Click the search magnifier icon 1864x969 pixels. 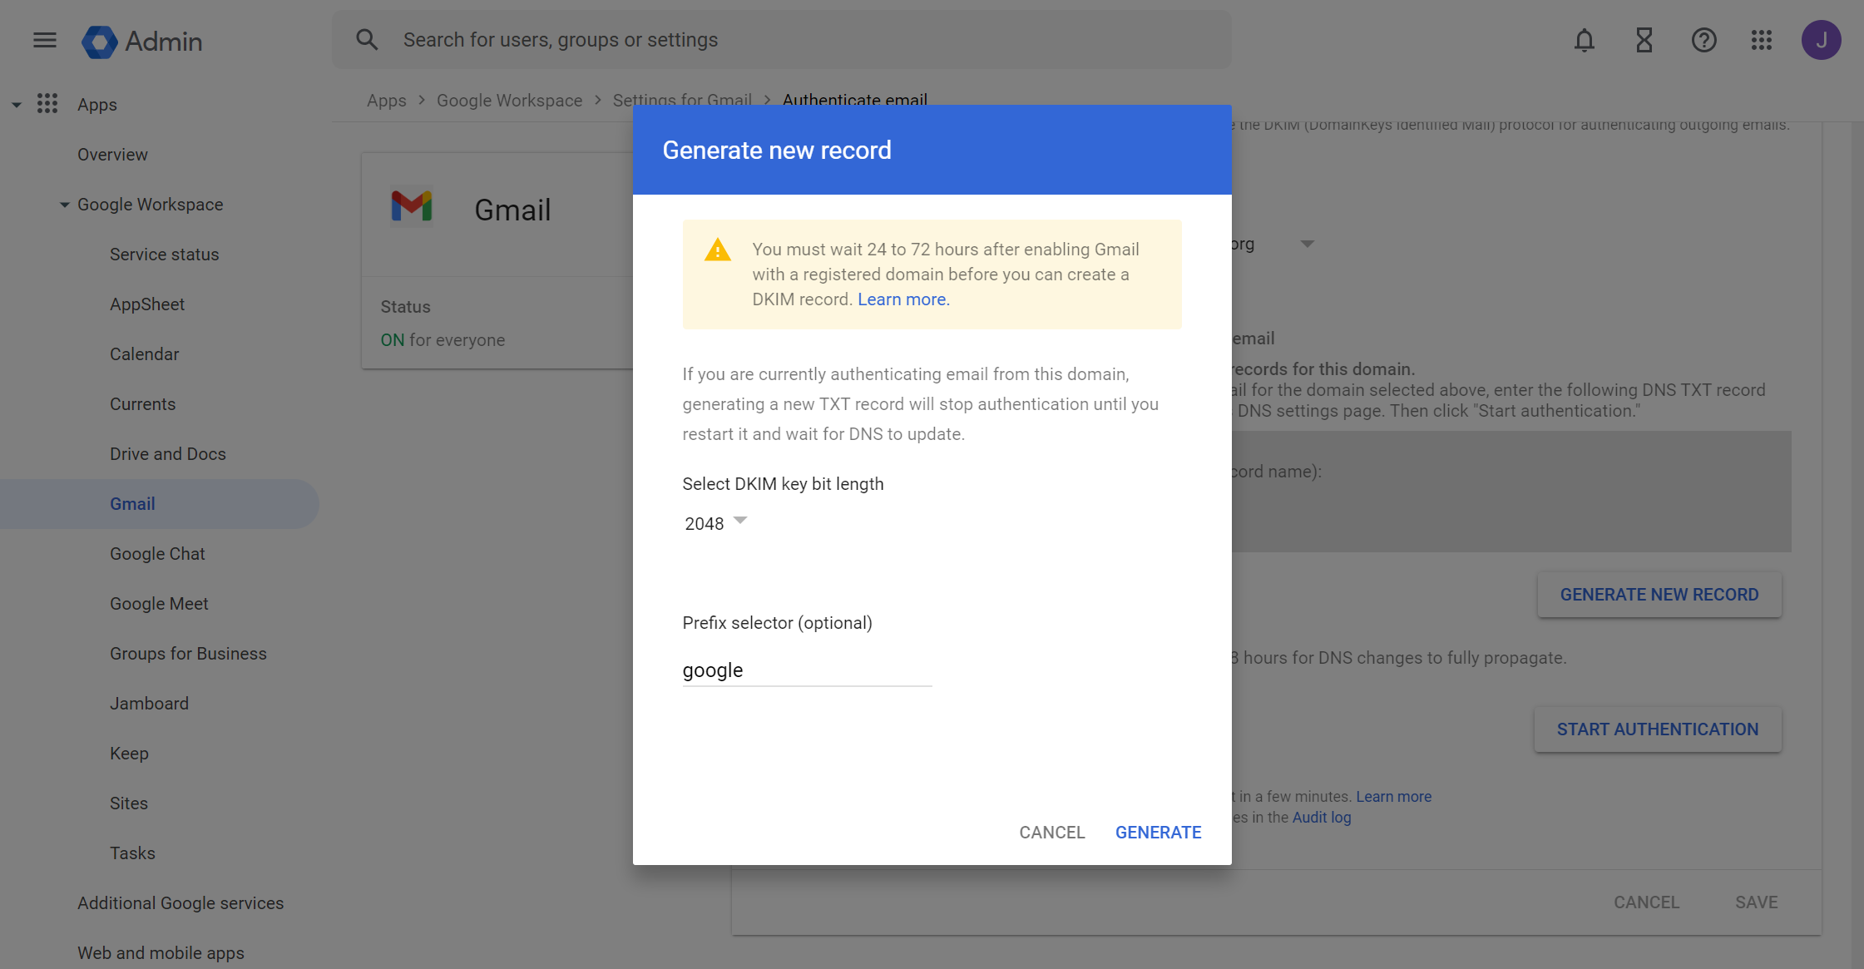(x=367, y=39)
